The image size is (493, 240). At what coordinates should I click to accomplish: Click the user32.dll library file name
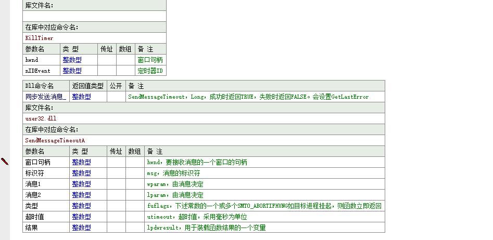pos(41,118)
